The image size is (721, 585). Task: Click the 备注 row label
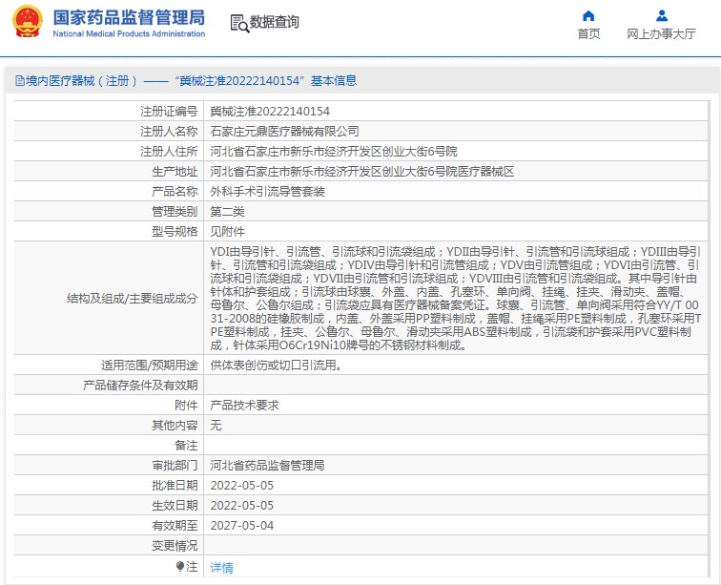click(x=186, y=445)
